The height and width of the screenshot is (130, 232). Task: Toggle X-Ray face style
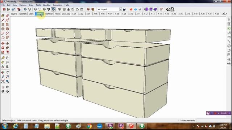[x=25, y=9]
